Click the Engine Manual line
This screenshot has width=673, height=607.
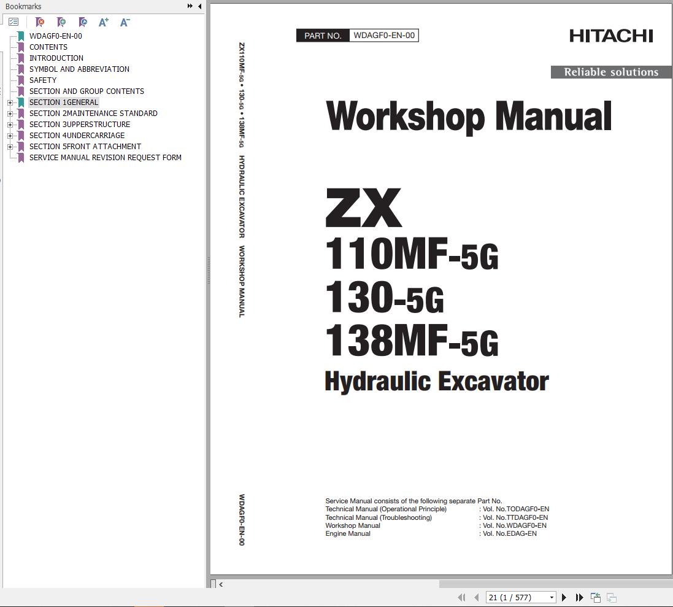coord(348,533)
